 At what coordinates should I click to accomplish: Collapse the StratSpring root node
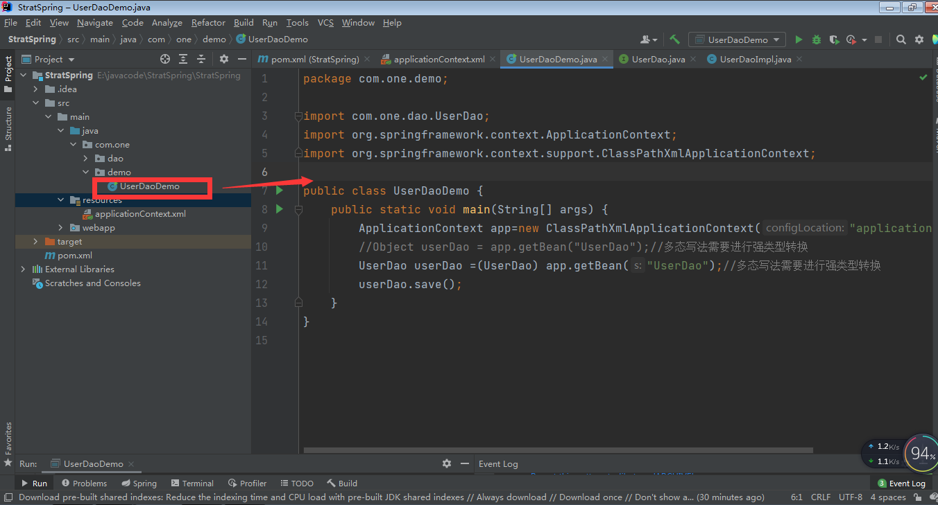tap(24, 75)
